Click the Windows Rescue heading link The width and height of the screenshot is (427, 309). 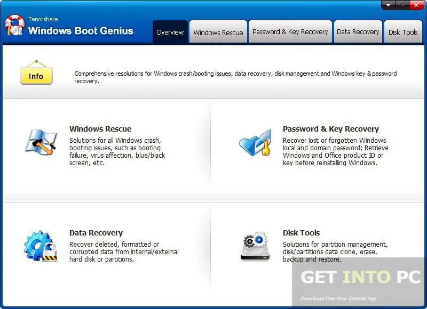pyautogui.click(x=100, y=129)
